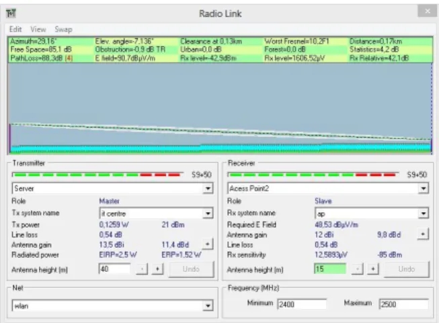Click the 'Elev. angle=-7,136°' readout

(x=124, y=42)
